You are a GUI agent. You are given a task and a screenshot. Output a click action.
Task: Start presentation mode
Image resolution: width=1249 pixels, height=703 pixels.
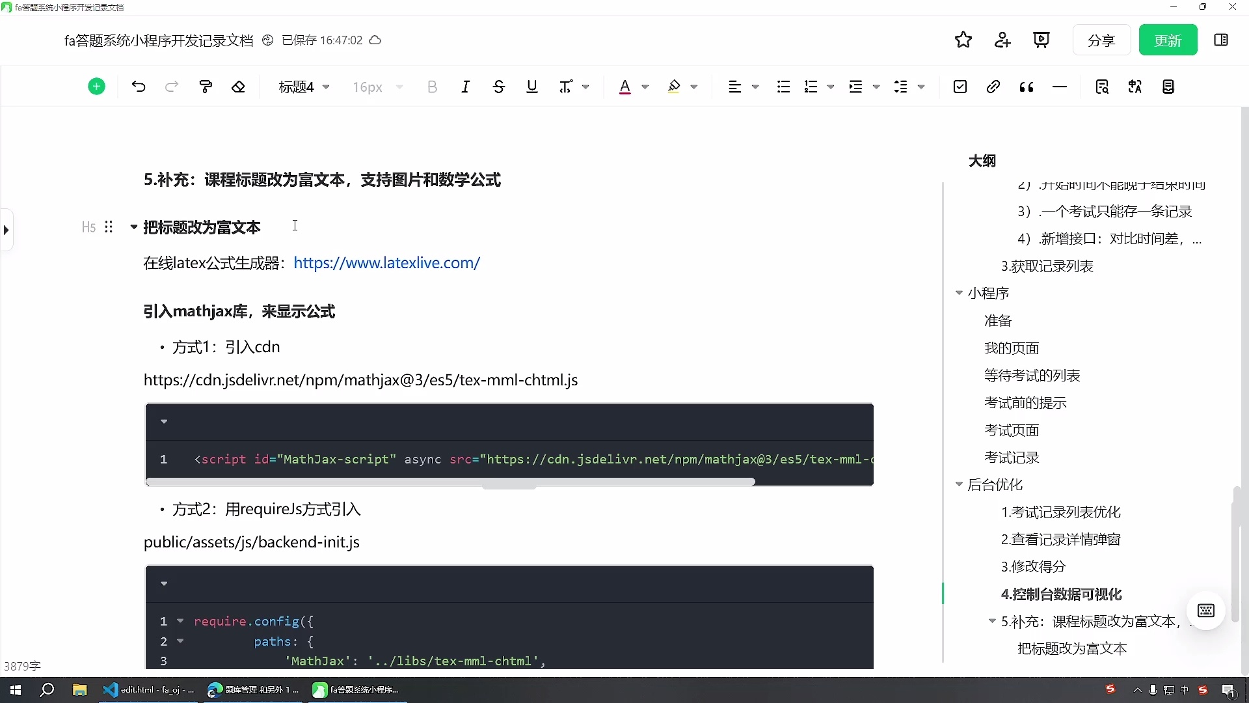point(1041,40)
